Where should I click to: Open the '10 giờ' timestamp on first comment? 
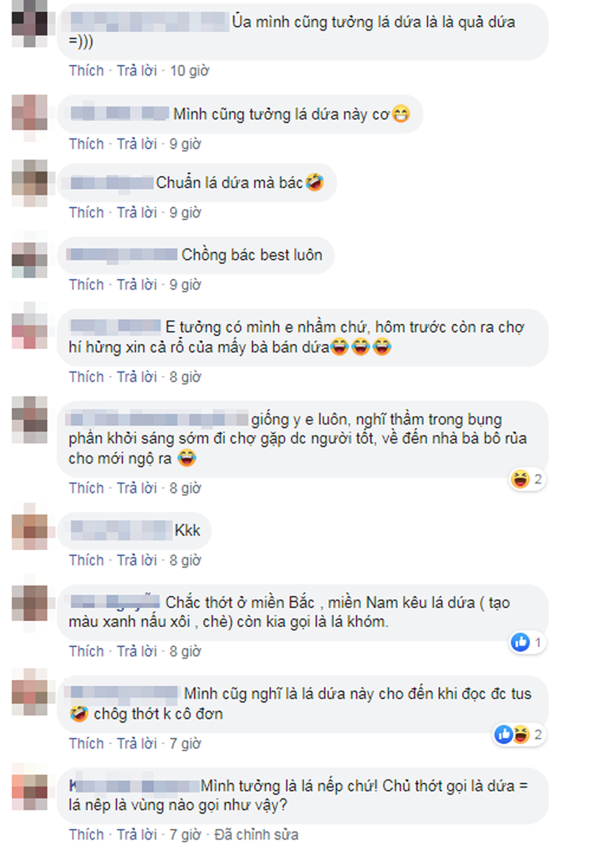point(190,71)
